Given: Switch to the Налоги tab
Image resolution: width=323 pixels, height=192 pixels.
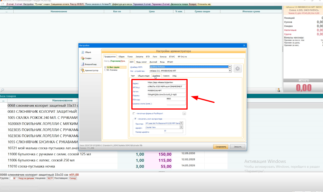Looking at the screenshot, I should (x=166, y=76).
